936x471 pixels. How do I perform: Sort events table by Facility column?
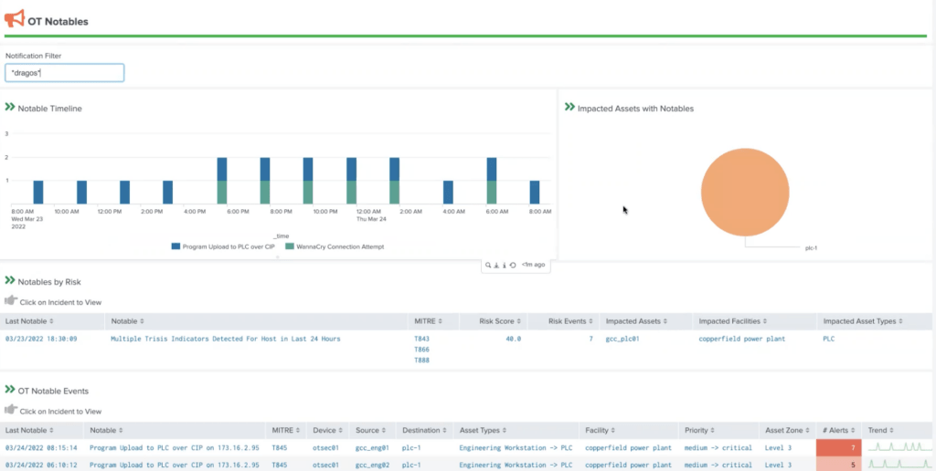600,431
